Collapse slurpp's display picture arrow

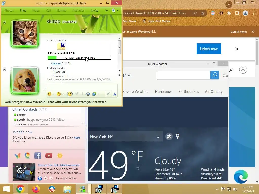click(x=5, y=22)
